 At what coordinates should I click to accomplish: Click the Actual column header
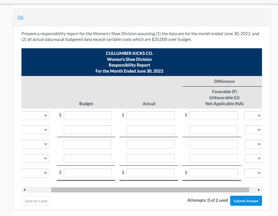149,104
